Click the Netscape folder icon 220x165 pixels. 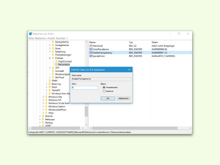43,119
